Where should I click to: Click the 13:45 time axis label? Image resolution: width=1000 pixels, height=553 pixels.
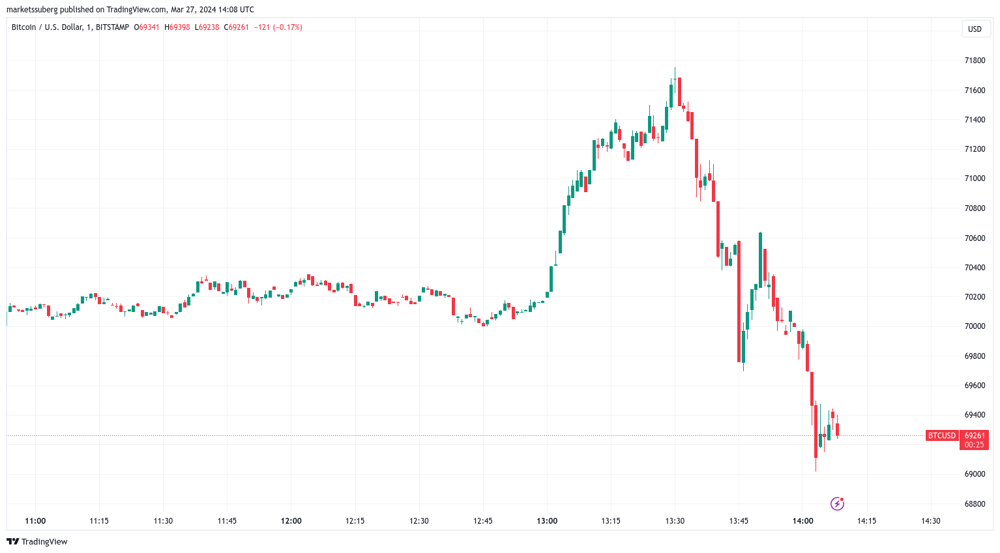739,521
